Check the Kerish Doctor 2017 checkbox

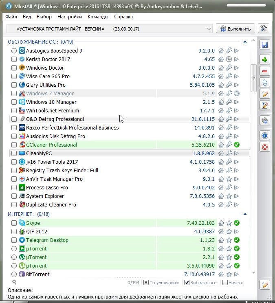pyautogui.click(x=14, y=59)
